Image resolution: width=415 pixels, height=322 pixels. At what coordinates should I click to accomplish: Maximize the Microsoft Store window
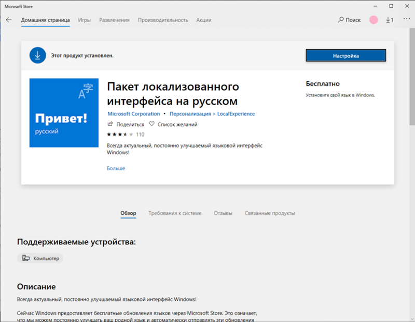[391, 6]
